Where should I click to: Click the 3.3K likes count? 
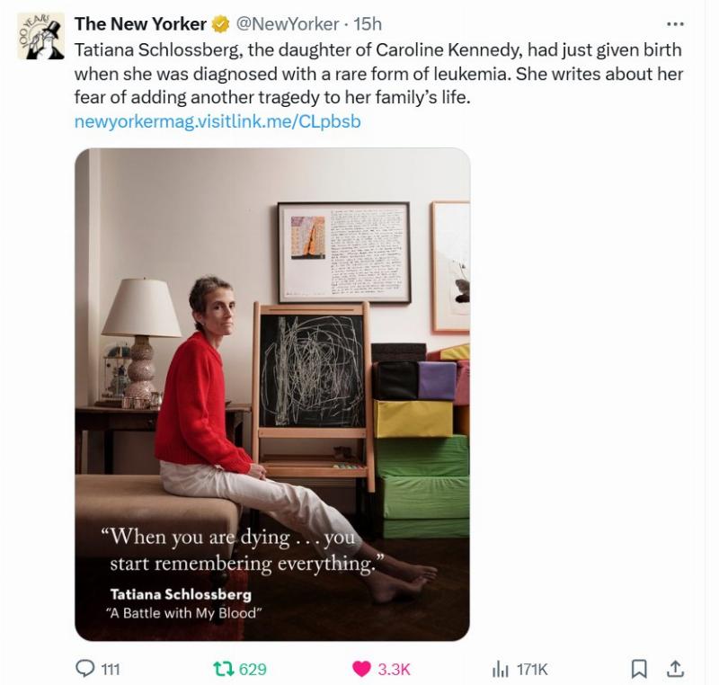[x=394, y=669]
